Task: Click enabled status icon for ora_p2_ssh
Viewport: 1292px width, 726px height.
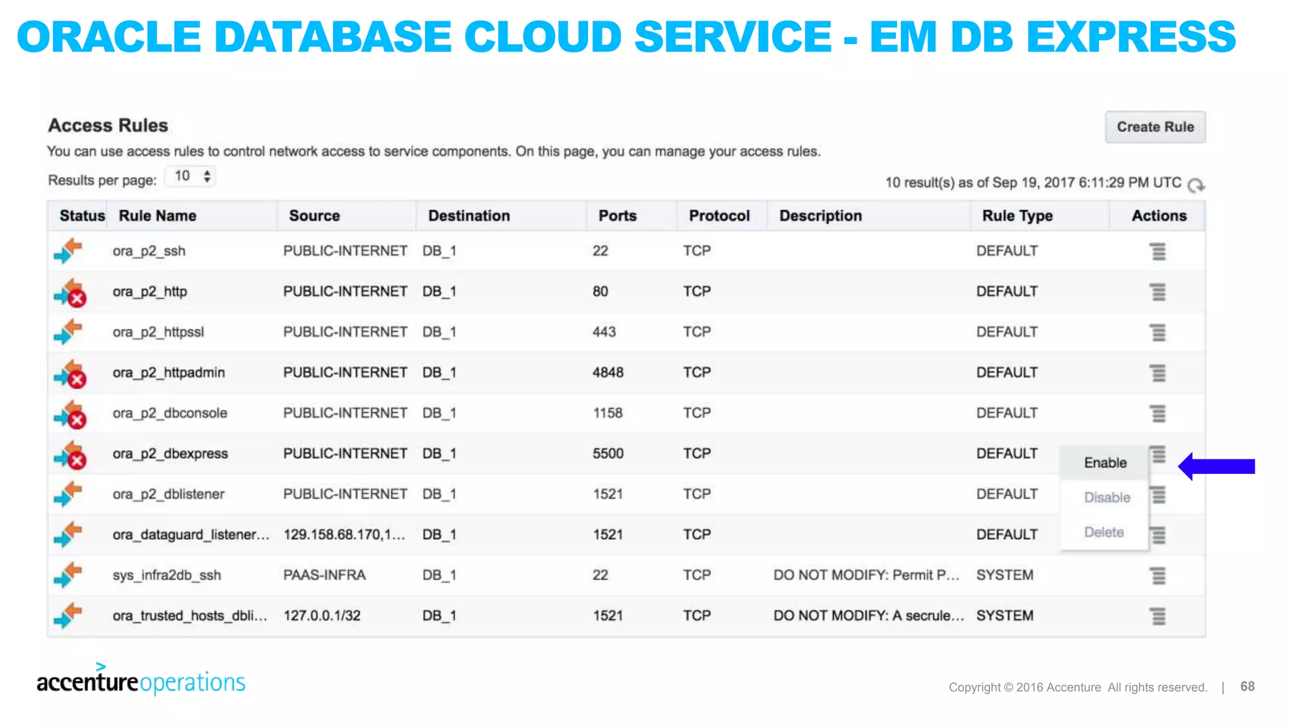Action: click(x=68, y=251)
